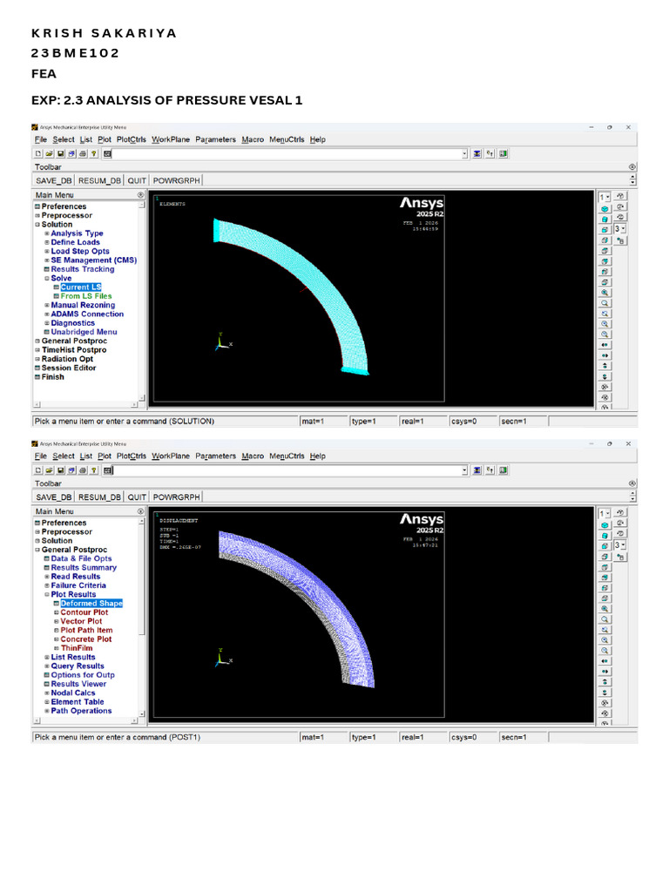
Task: Select Deformed Shape in bottom window tree
Action: [x=91, y=604]
